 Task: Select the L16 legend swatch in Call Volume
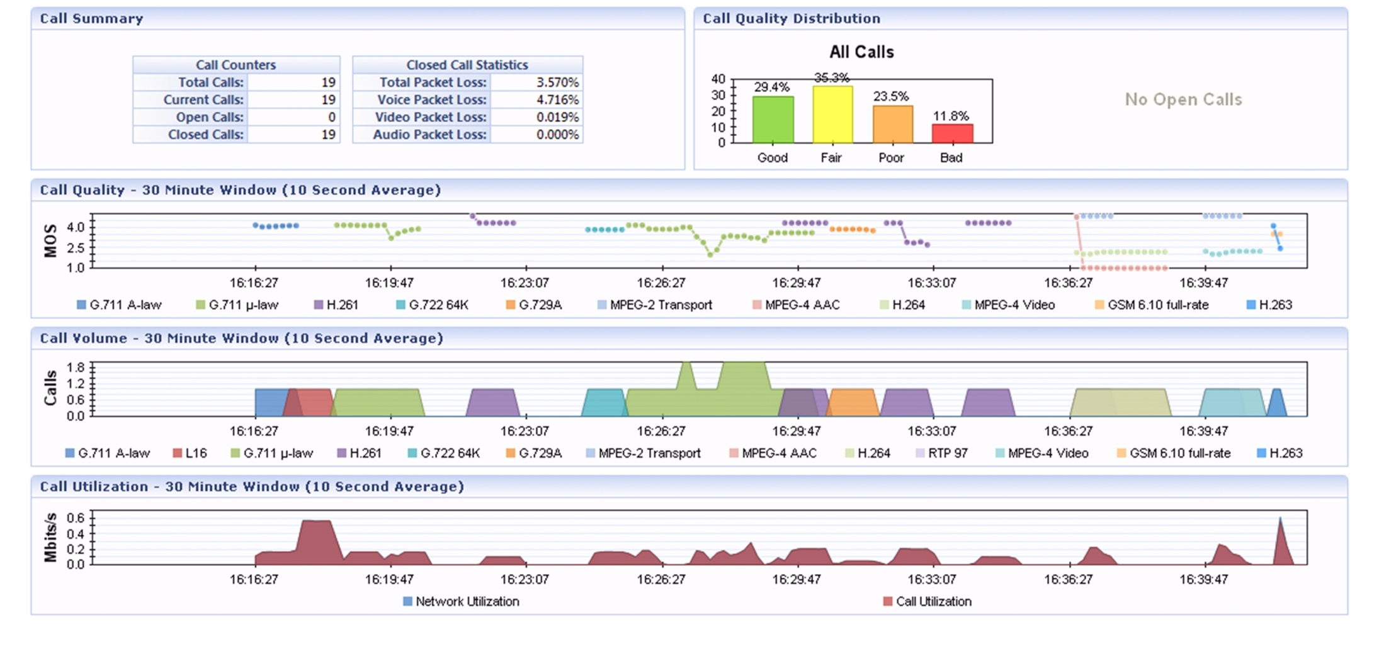tap(178, 453)
